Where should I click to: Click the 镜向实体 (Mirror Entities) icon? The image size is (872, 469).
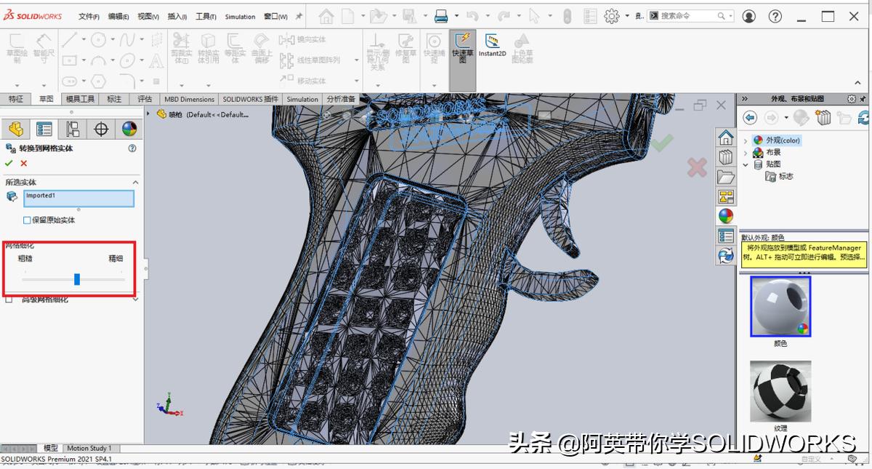[x=288, y=40]
